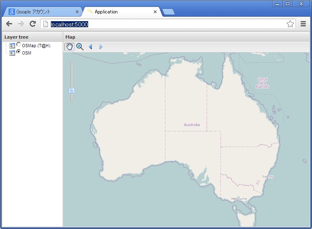This screenshot has width=312, height=229.
Task: Bookmark this page with the star
Action: [290, 24]
